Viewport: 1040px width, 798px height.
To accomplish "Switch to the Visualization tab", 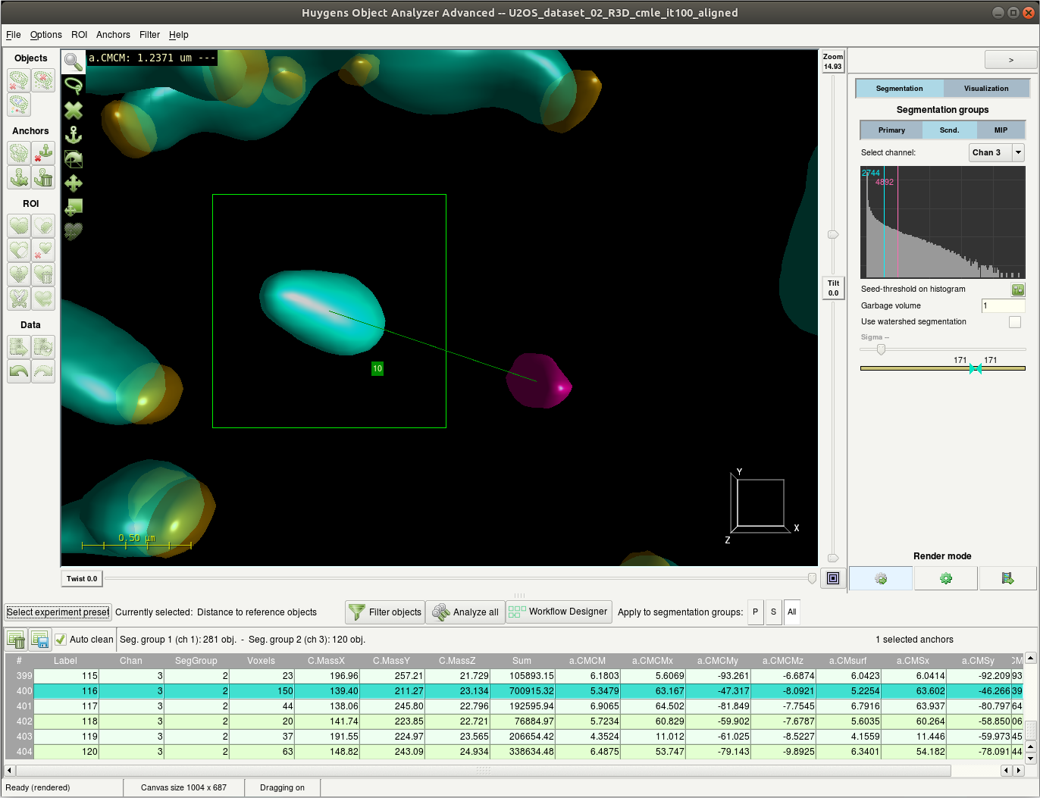I will (x=985, y=89).
